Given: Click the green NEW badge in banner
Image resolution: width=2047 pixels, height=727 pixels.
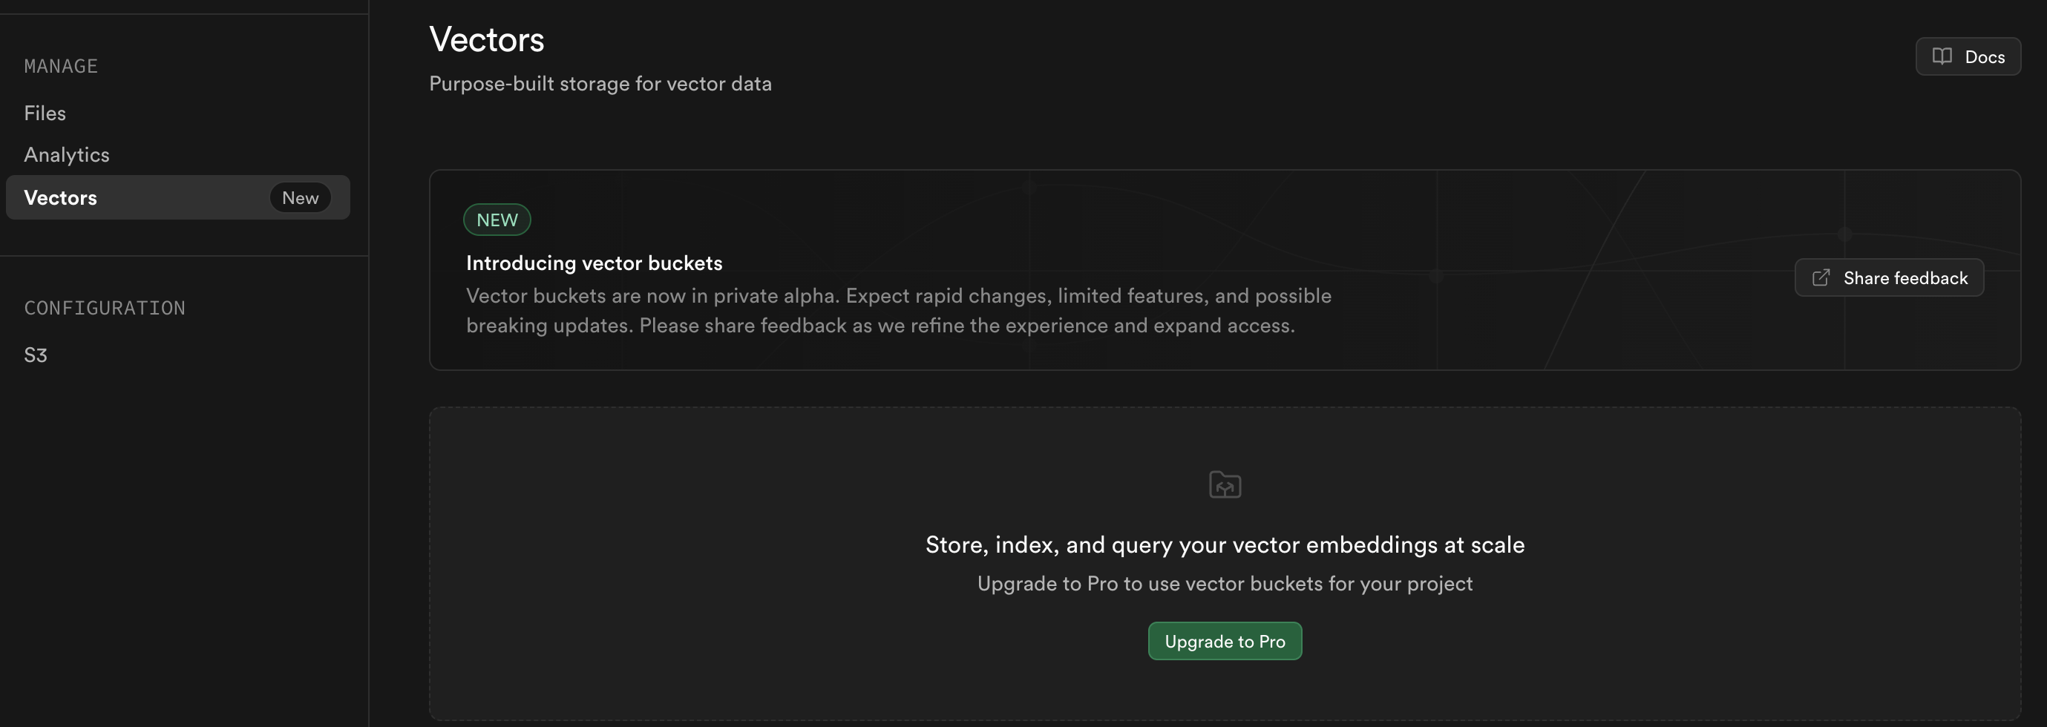Looking at the screenshot, I should point(497,220).
